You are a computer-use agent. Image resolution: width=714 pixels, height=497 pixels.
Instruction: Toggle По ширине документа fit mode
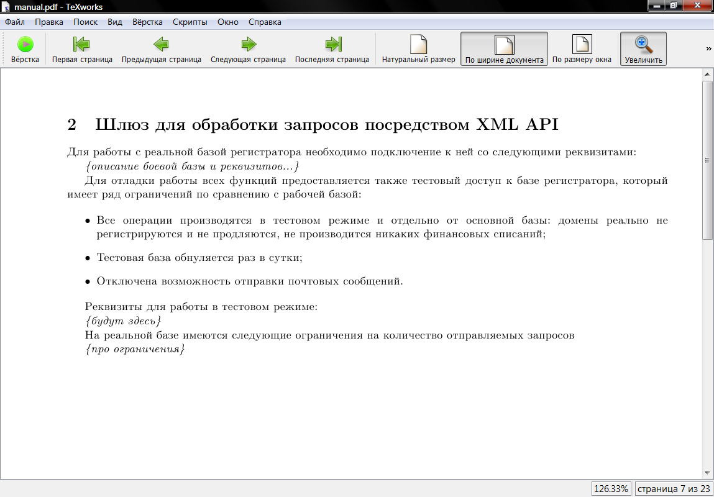tap(504, 48)
